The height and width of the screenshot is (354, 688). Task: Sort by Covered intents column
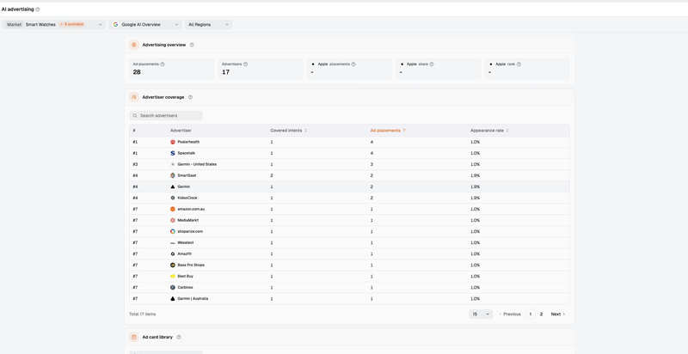tap(289, 131)
